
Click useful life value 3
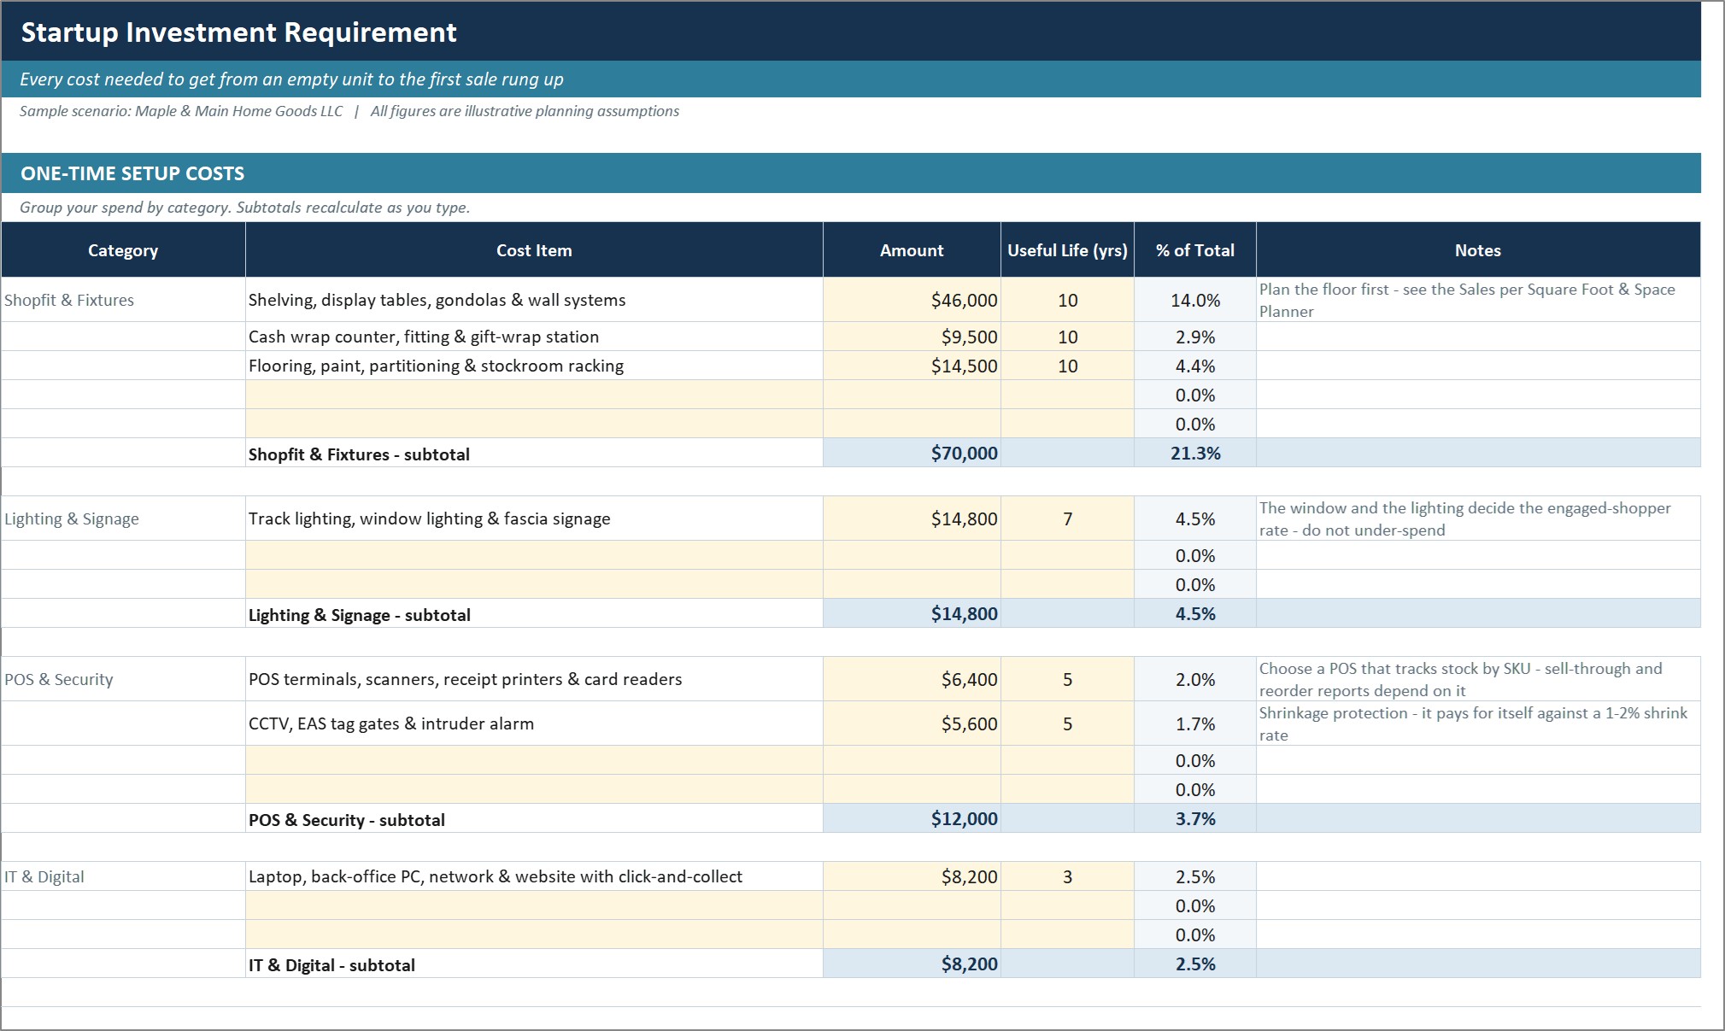coord(1067,876)
